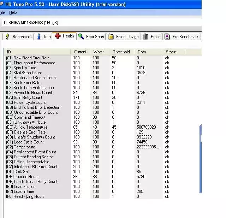Click the Benchmark tab light bulb icon

(x=7, y=36)
